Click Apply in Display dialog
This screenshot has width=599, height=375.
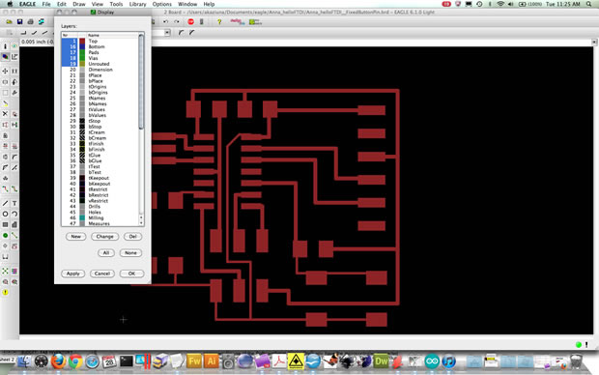tap(73, 274)
